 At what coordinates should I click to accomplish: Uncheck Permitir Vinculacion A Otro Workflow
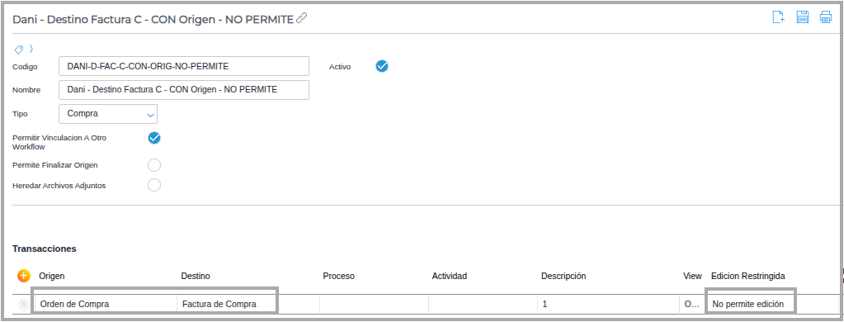pyautogui.click(x=154, y=138)
